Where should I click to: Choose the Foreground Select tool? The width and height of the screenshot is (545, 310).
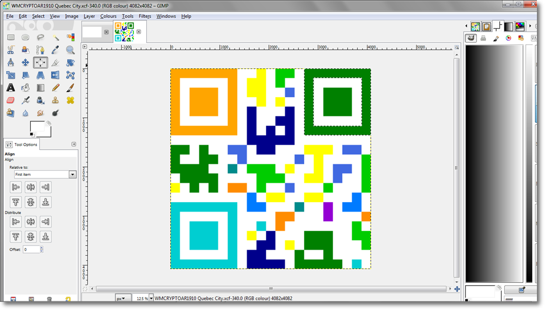[25, 50]
